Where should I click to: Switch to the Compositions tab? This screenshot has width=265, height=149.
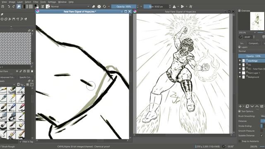pyautogui.click(x=254, y=43)
